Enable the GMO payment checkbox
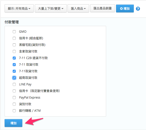The image size is (146, 130). pos(14,32)
